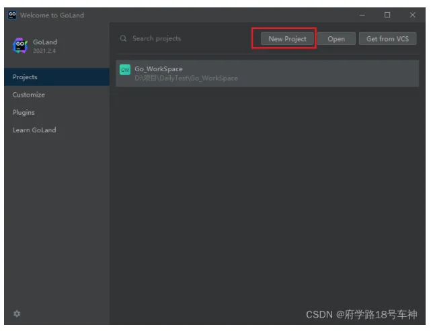Click the settings gear icon
Viewport: 433px width, 331px height.
coord(17,314)
